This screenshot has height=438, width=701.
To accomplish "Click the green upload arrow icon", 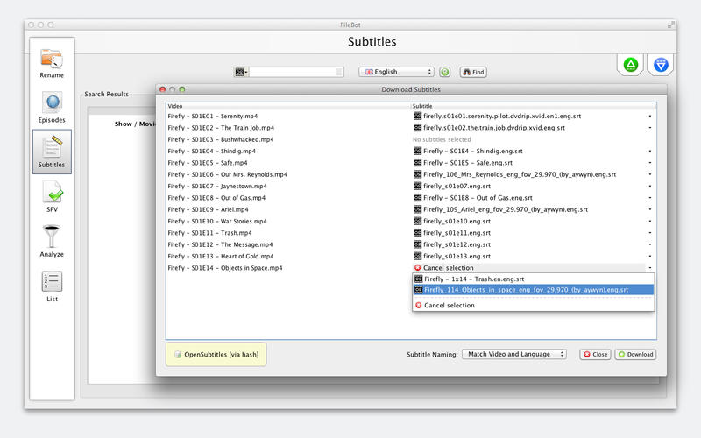I will (x=630, y=65).
